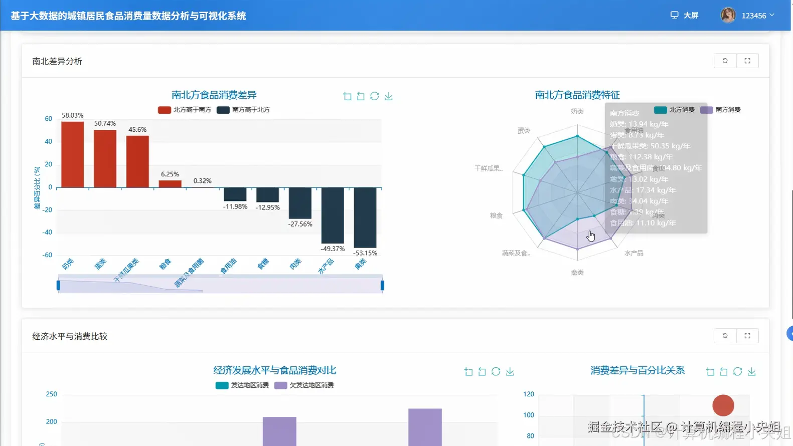
Task: Toggle 欠发达地区消费 legend series
Action: tap(304, 385)
